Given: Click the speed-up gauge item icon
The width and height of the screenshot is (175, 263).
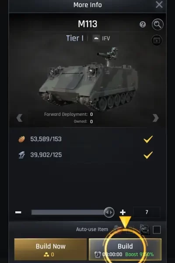Looking at the screenshot, I should point(145,229).
